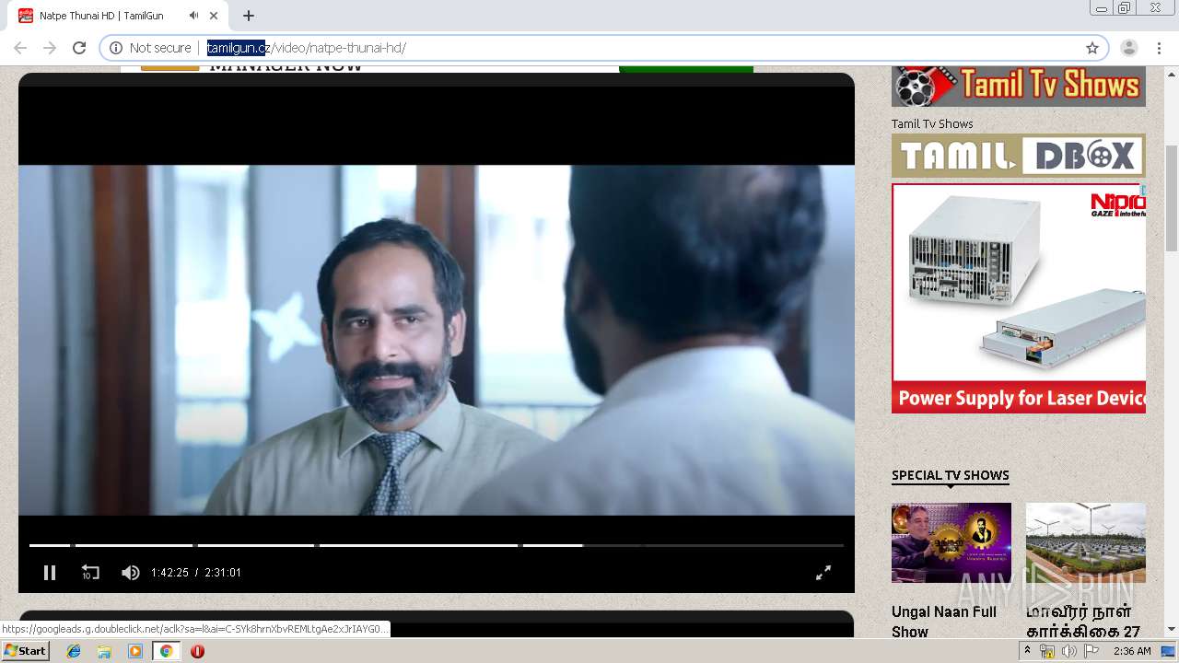The height and width of the screenshot is (663, 1179).
Task: Click the browser back arrow
Action: (x=20, y=48)
